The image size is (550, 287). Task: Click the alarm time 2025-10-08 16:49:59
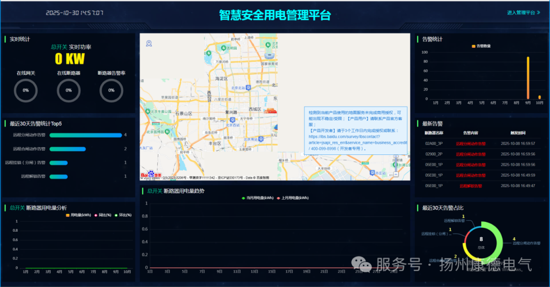point(518,175)
